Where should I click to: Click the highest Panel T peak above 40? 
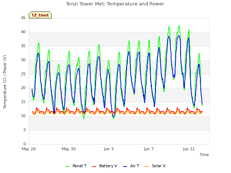(x=179, y=26)
